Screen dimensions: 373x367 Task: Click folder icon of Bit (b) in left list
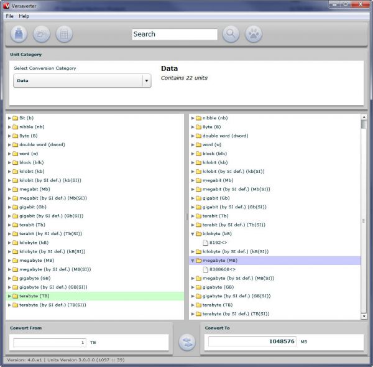point(15,118)
